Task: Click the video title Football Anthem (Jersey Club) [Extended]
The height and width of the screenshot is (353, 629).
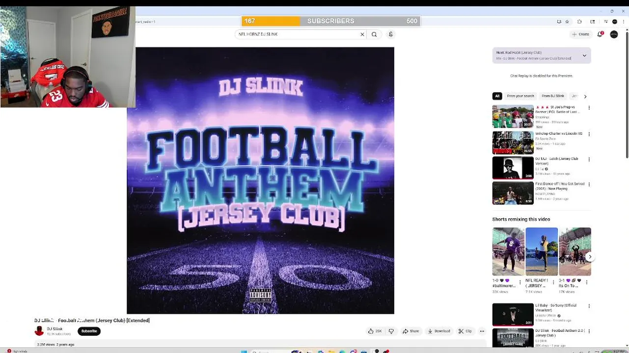Action: (92, 320)
